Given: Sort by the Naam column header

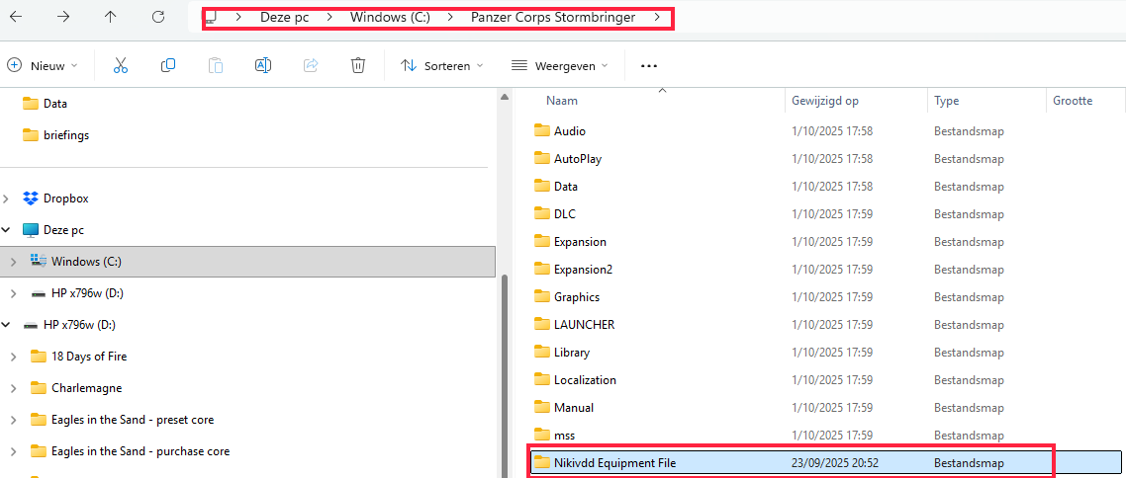Looking at the screenshot, I should pyautogui.click(x=562, y=101).
